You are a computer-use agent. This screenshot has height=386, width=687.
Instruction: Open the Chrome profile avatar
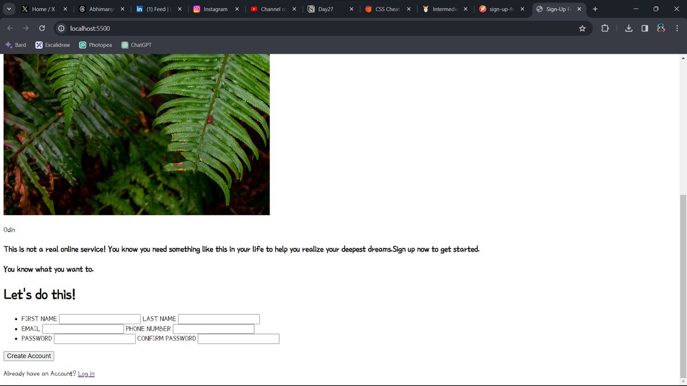(x=661, y=28)
